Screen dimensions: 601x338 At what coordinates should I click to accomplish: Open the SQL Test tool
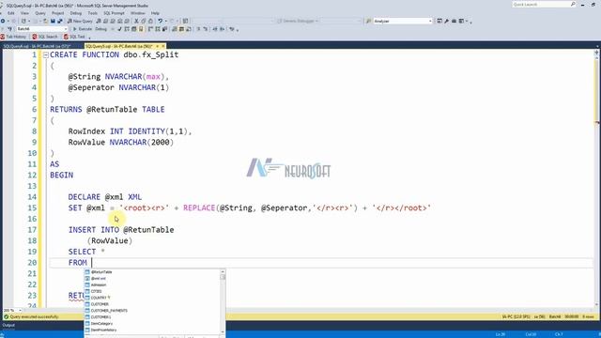[x=74, y=37]
